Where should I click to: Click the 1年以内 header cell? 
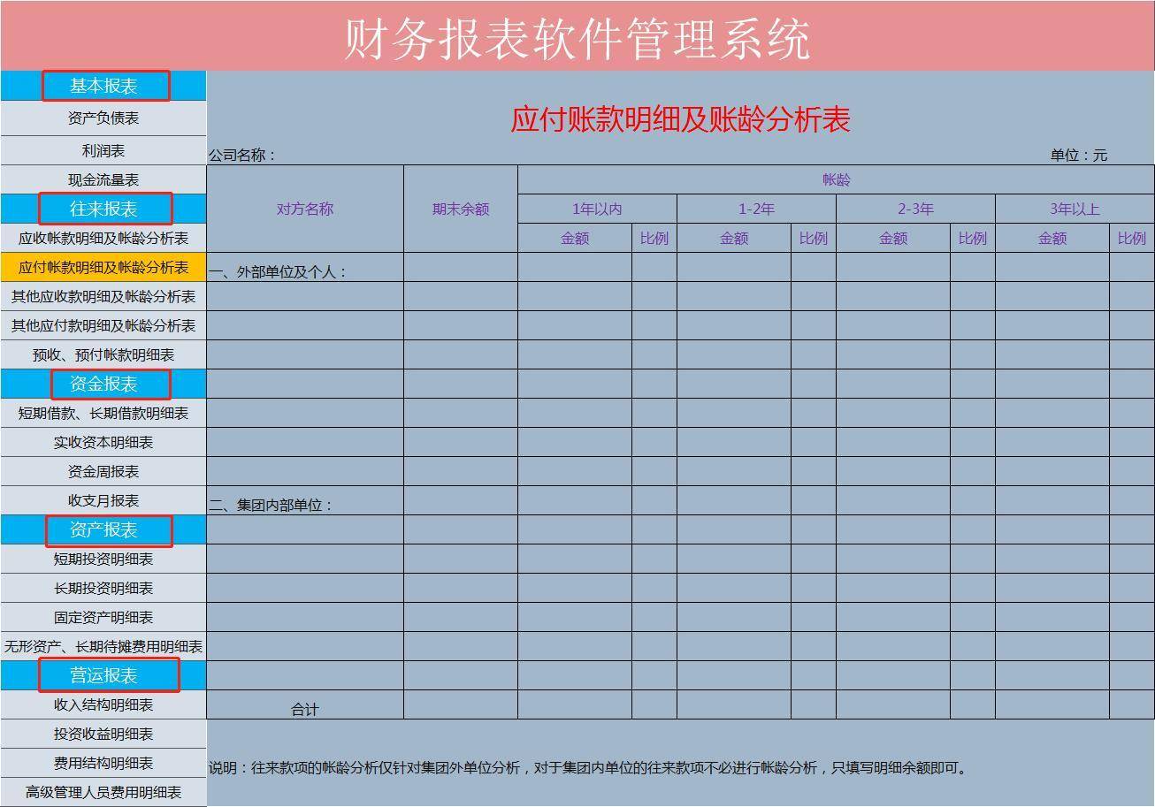[597, 209]
